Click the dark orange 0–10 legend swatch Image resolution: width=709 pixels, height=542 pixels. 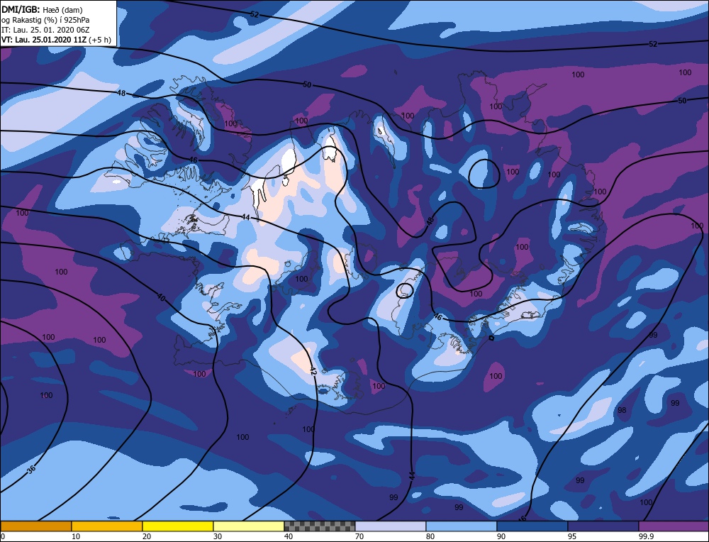35,526
